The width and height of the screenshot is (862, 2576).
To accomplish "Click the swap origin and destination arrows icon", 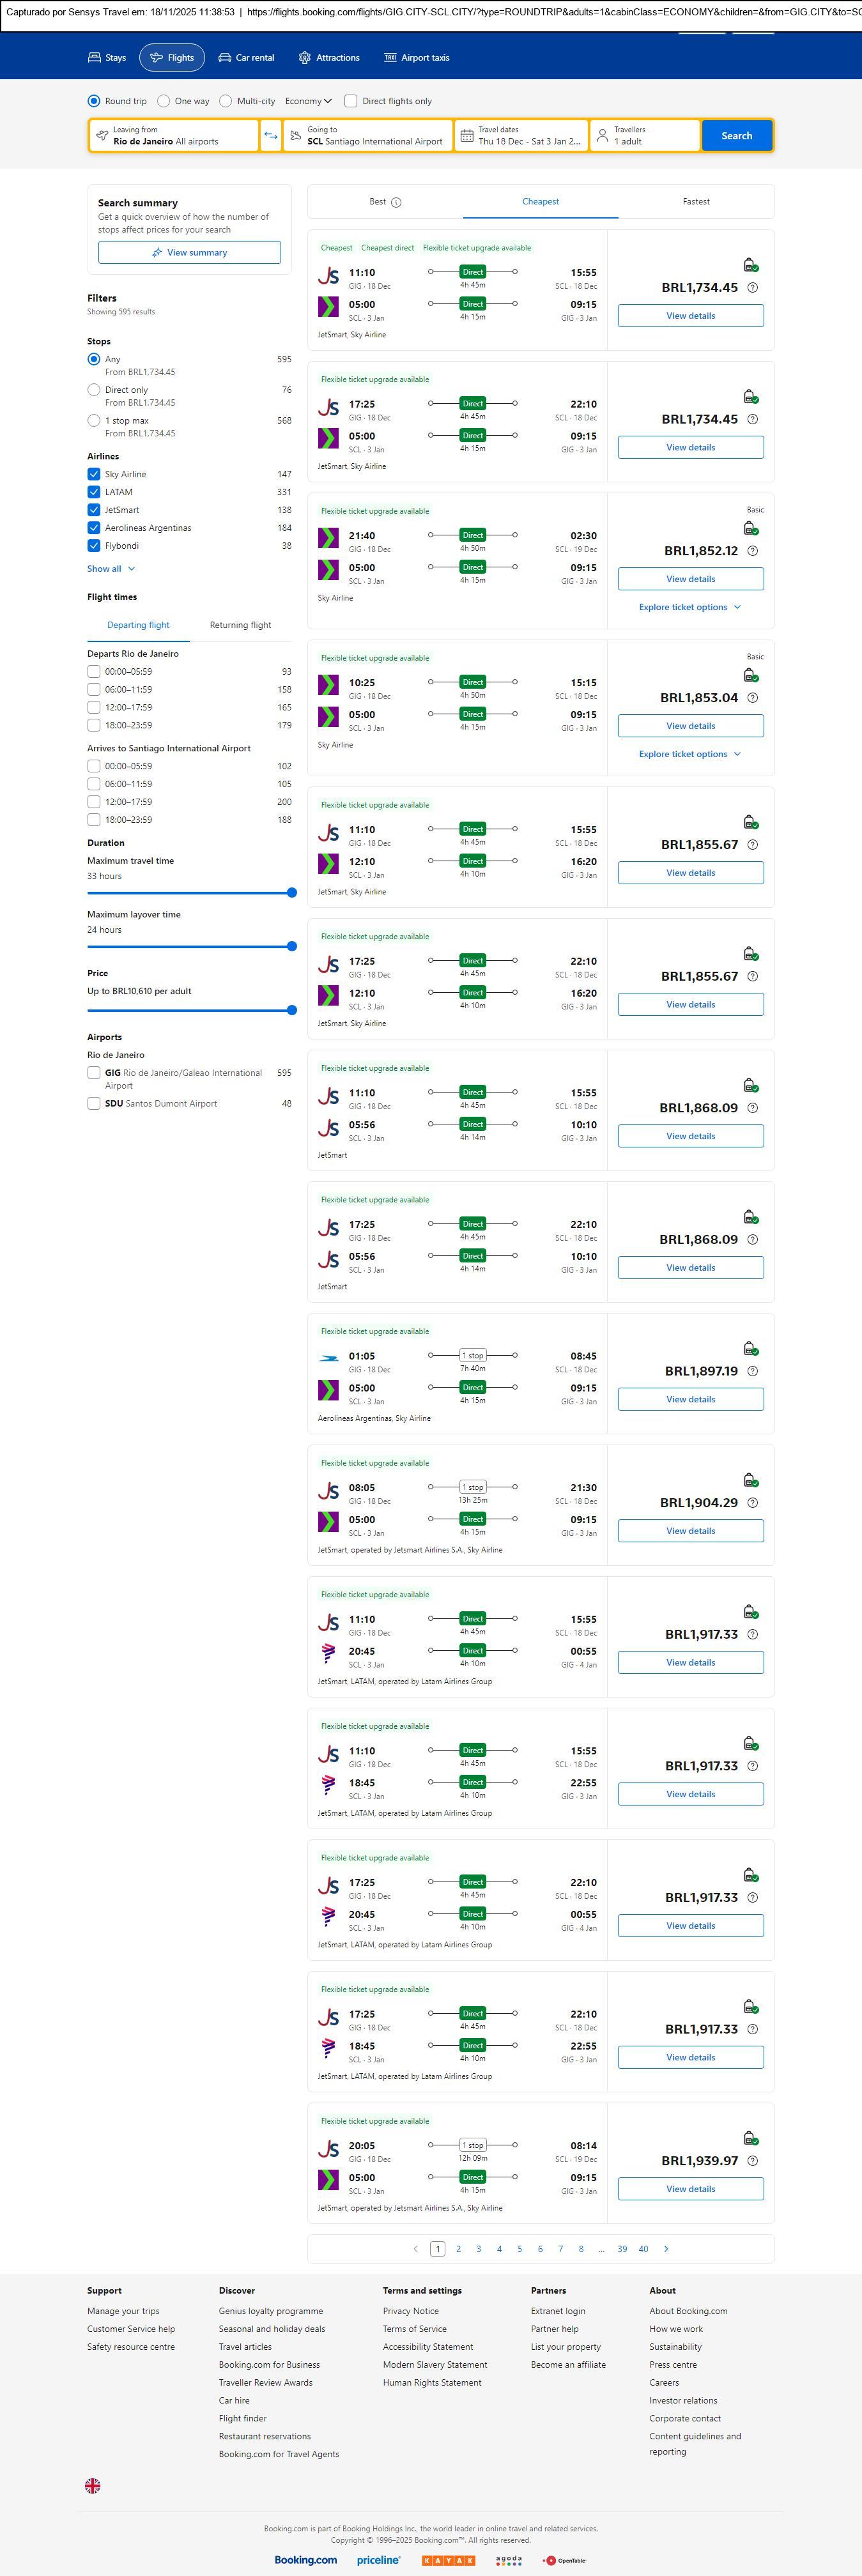I will click(x=271, y=136).
